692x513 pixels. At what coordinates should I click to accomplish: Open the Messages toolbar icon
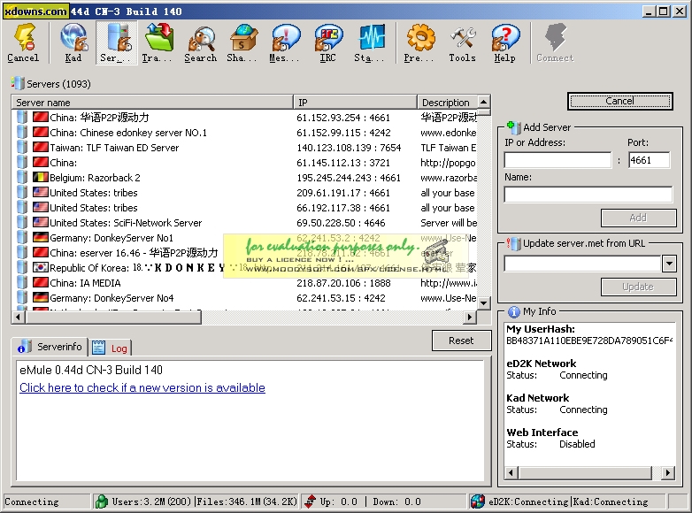click(x=285, y=42)
